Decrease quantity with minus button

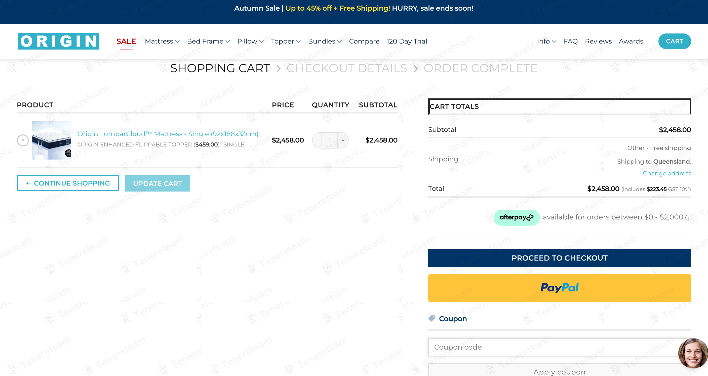tap(317, 140)
